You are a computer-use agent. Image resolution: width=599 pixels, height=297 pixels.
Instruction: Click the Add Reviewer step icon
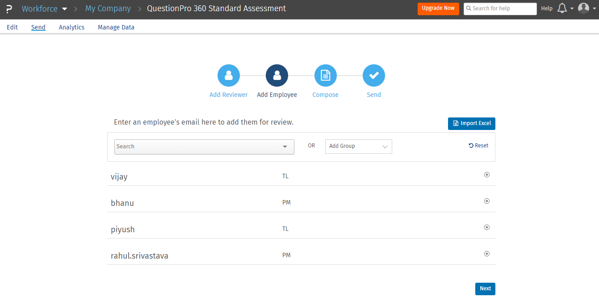coord(229,75)
